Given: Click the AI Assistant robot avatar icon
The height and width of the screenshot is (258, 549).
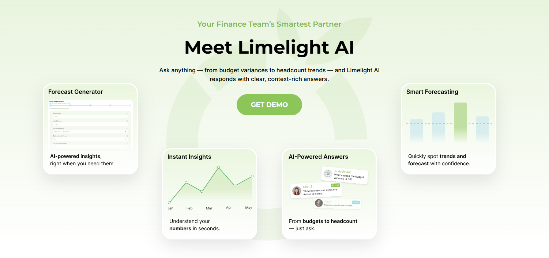Looking at the screenshot, I should tap(328, 173).
